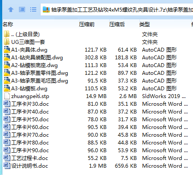Click the DWG icon of A1-钻夹具装配图.dwg
The height and width of the screenshot is (175, 193).
[7, 57]
